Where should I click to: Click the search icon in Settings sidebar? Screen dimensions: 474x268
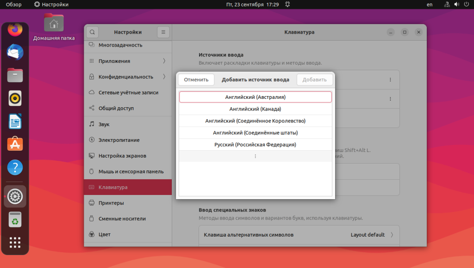pyautogui.click(x=92, y=32)
